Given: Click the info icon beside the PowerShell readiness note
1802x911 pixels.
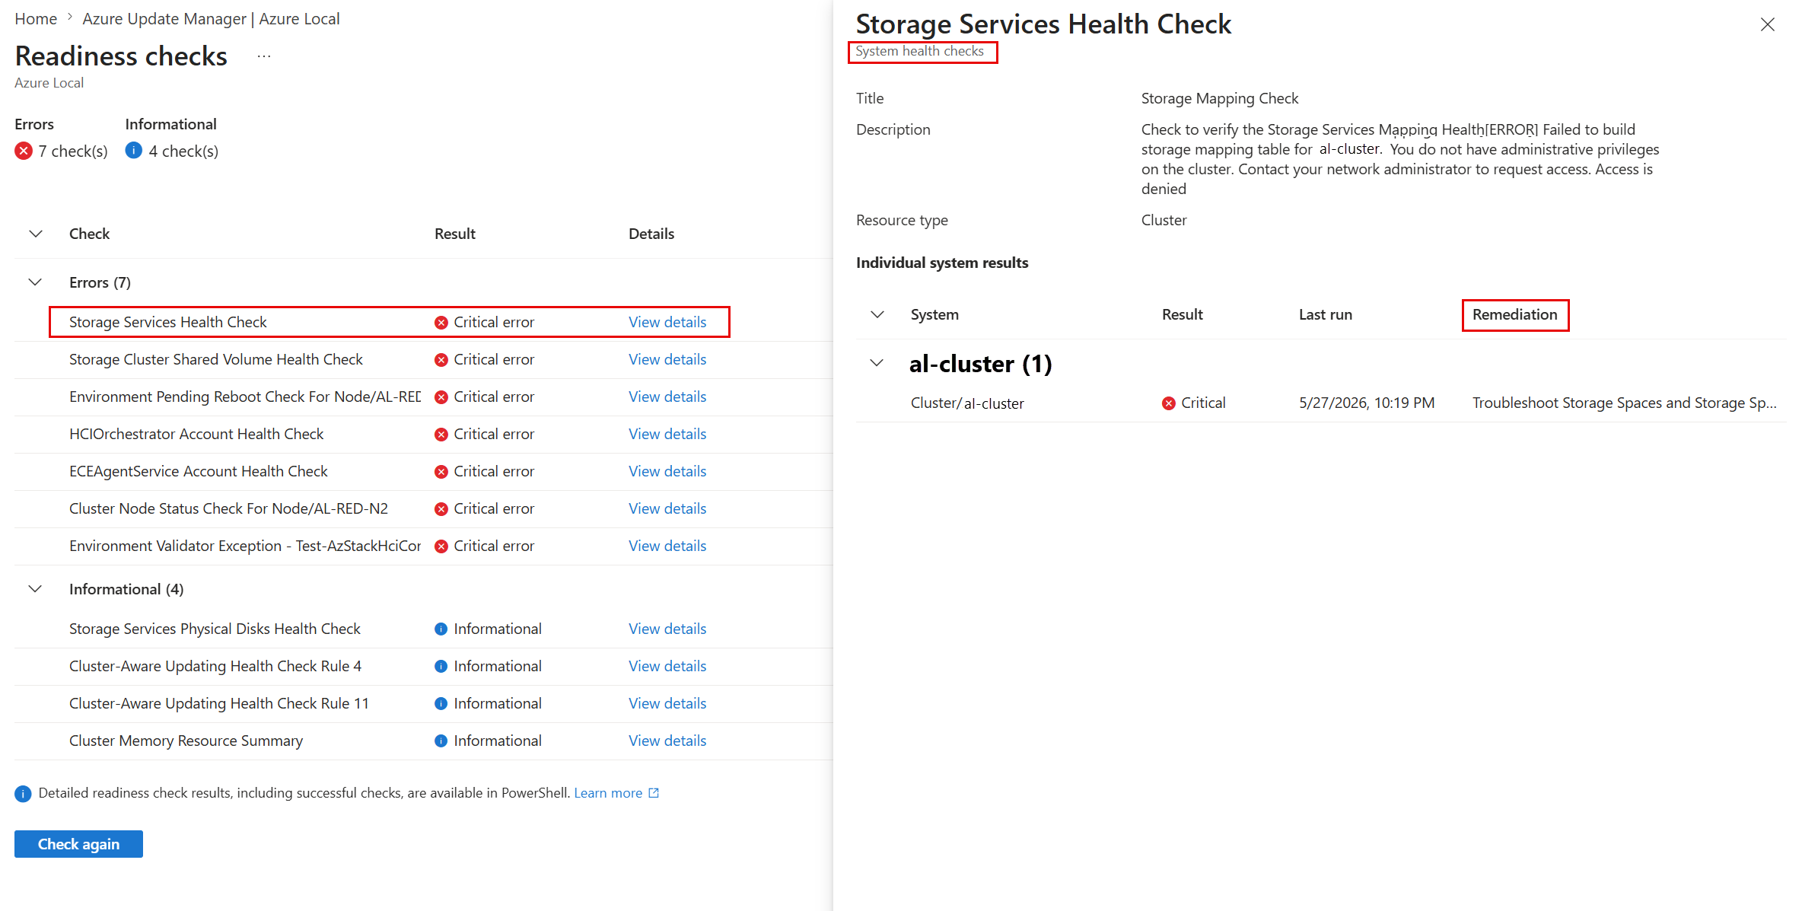Looking at the screenshot, I should click(23, 794).
